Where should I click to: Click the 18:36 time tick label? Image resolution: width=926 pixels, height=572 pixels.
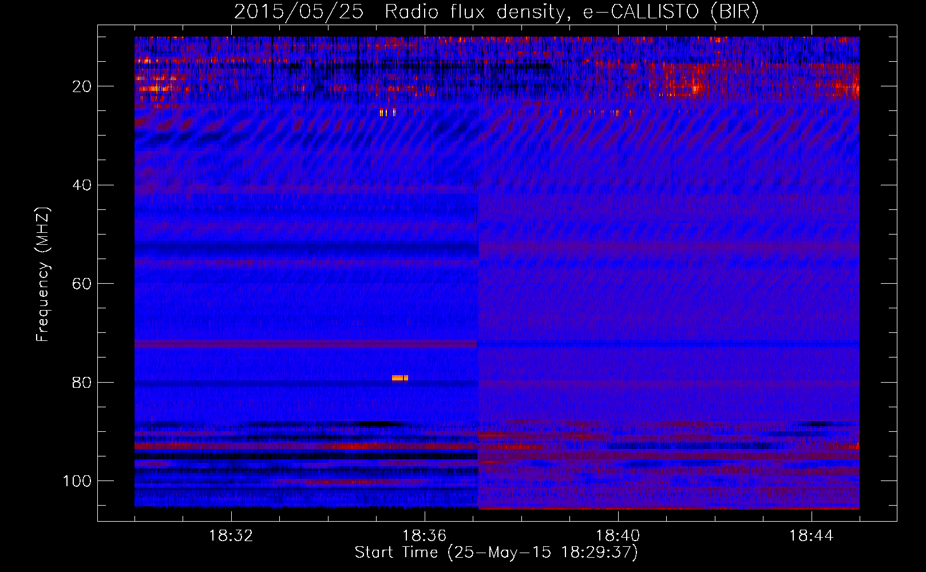coord(424,536)
